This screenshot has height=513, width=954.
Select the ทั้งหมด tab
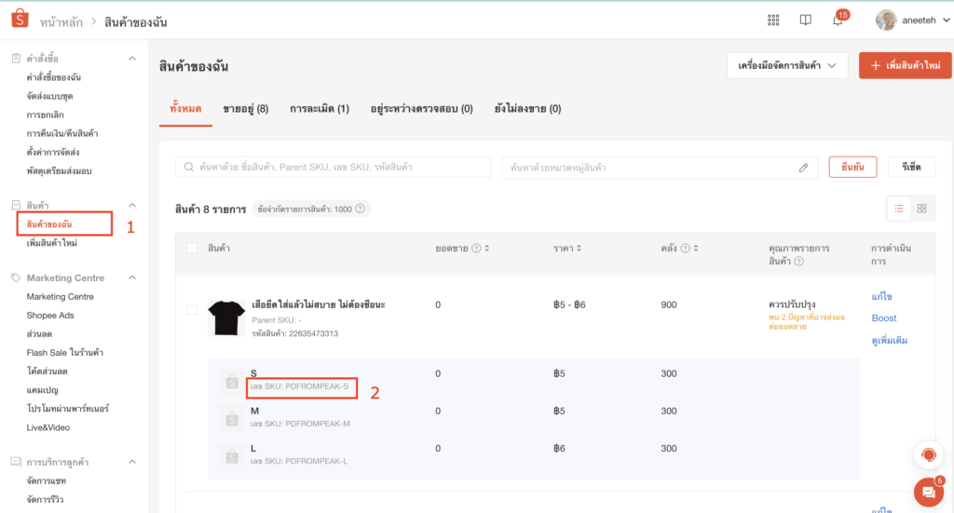click(x=185, y=109)
